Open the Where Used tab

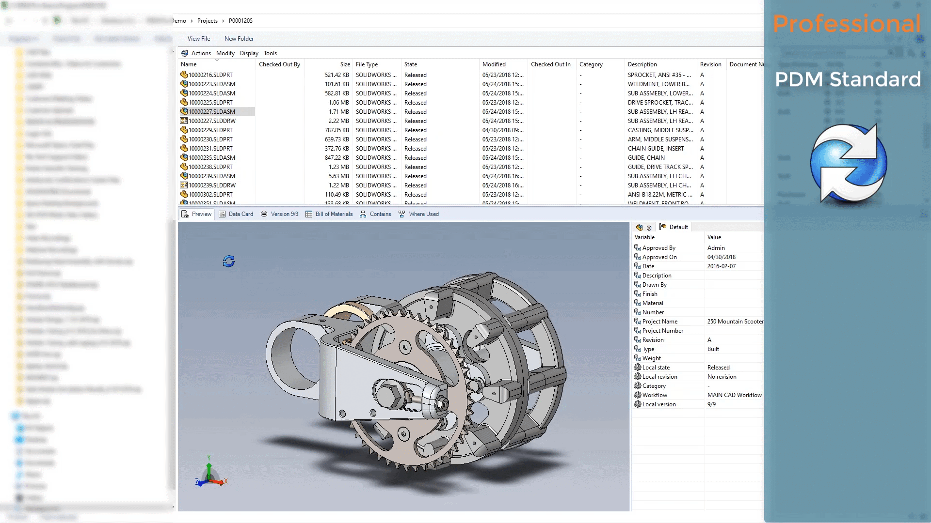click(x=418, y=214)
